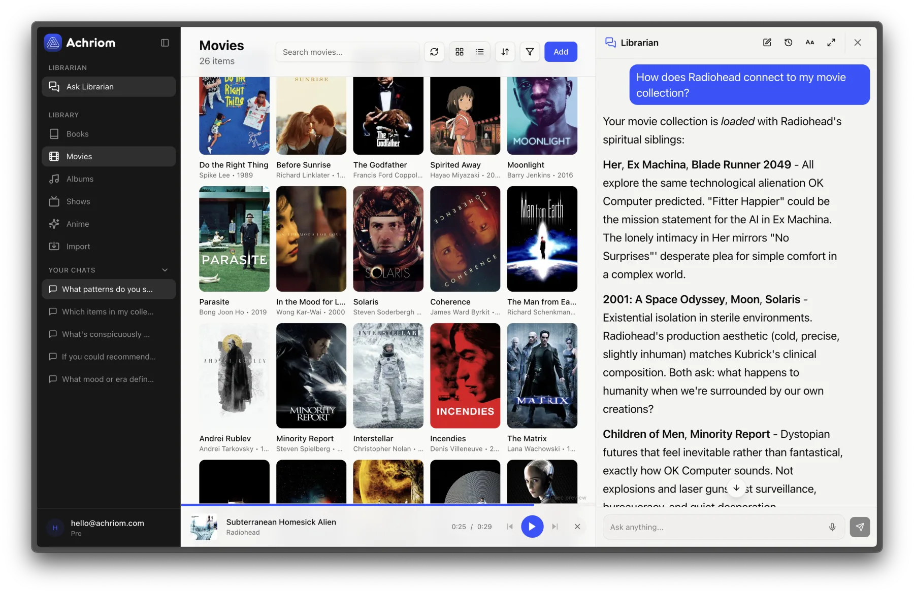Open the Minority Report poster

(311, 376)
